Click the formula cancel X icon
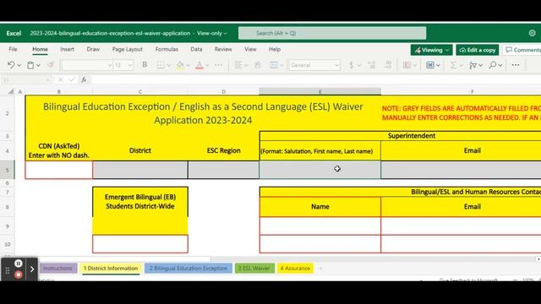This screenshot has height=304, width=541. [60, 79]
